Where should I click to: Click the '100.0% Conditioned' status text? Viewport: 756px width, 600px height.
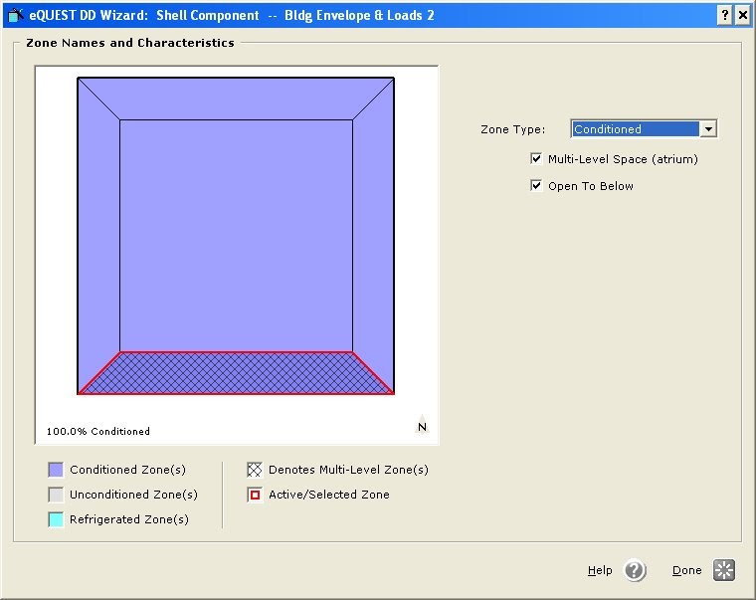(x=97, y=431)
